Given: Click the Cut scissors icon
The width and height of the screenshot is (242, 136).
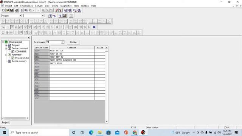Looking at the screenshot, I should (22, 10).
